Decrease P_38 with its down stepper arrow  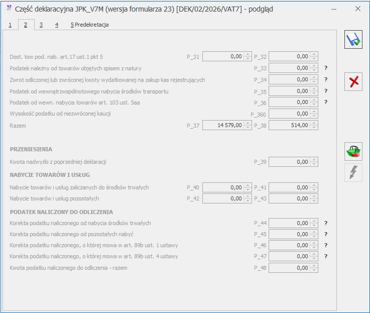coord(314,127)
